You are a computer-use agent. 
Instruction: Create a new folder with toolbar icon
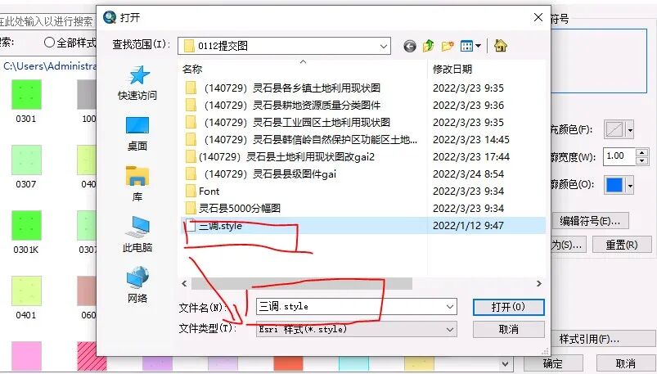tap(447, 46)
